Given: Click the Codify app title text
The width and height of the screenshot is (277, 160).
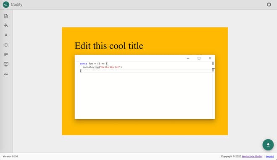Looking at the screenshot, I should coord(17,5).
